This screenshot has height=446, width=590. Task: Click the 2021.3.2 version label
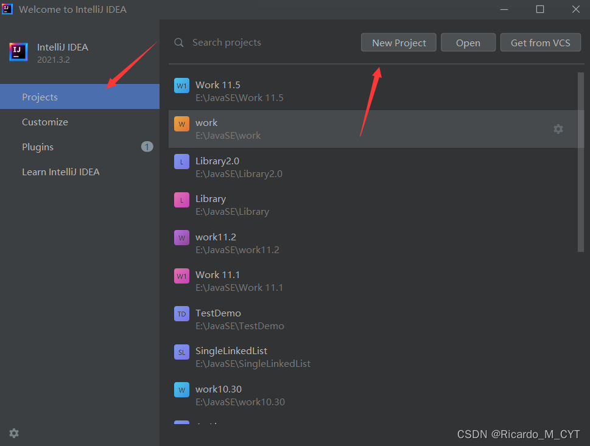[54, 60]
